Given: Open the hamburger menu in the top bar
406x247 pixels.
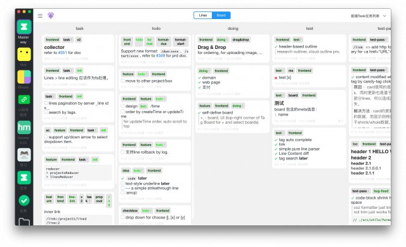Looking at the screenshot, I should [x=40, y=16].
